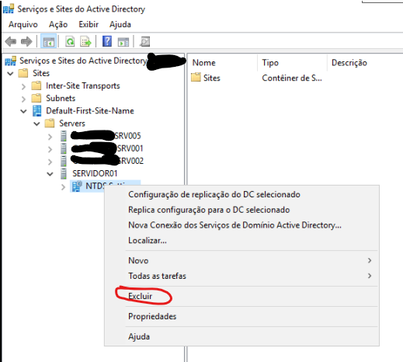Screen dimensions: 403x362
Task: Select the Inter-Site Transports tree label
Action: coord(83,85)
